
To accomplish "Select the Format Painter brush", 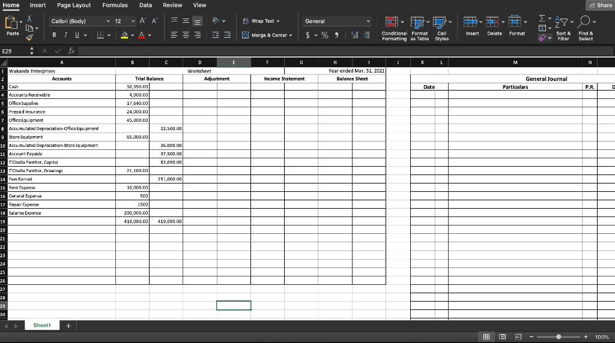I will click(29, 38).
